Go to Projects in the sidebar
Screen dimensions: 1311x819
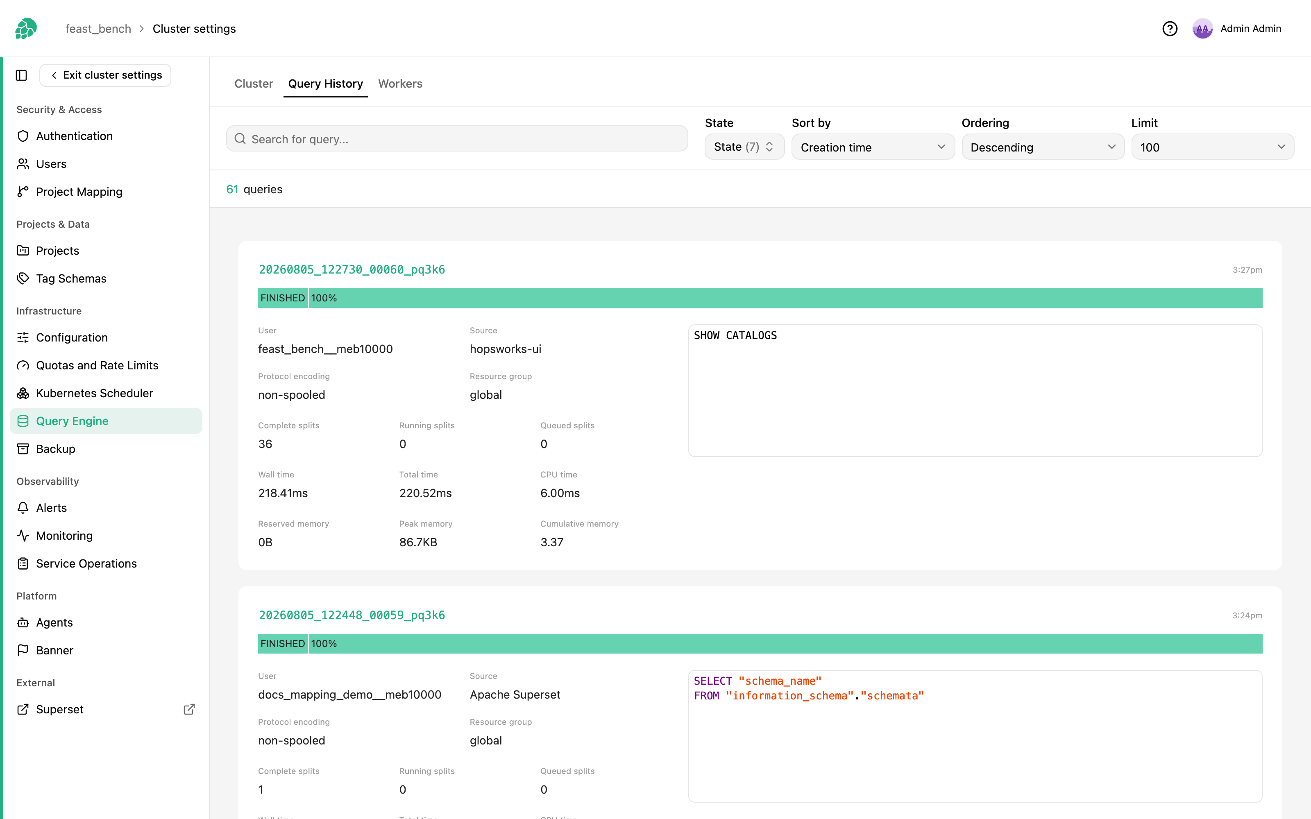pyautogui.click(x=106, y=250)
